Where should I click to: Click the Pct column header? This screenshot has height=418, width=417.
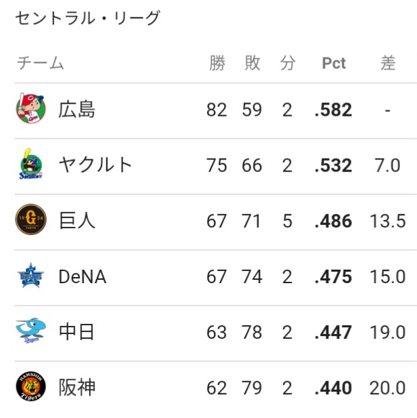(334, 64)
